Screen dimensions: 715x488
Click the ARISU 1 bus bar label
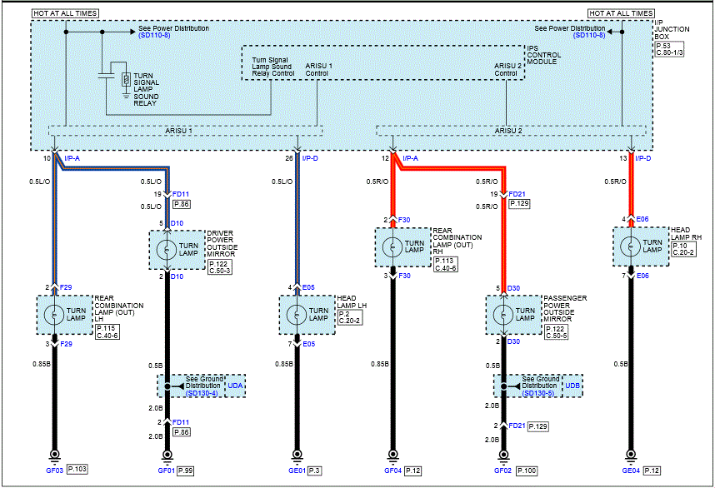[x=178, y=131]
